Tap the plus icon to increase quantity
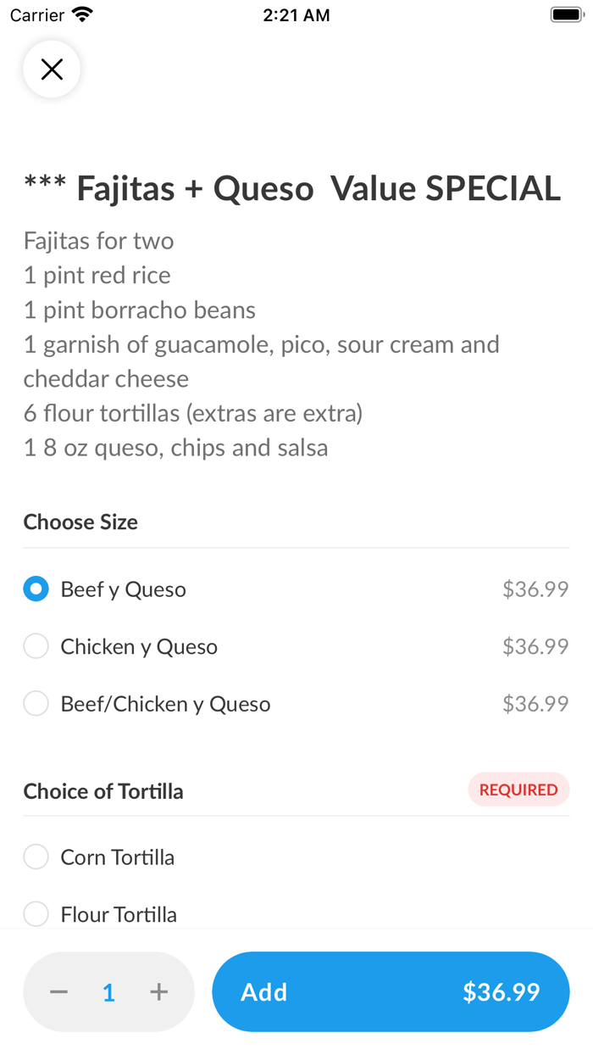593x1055 pixels. tap(159, 991)
